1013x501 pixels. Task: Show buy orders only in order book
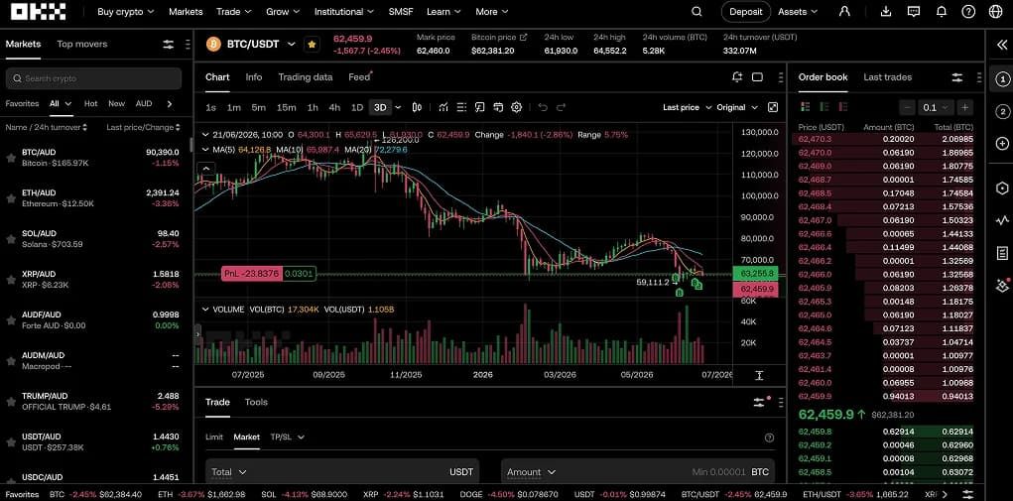(x=824, y=107)
